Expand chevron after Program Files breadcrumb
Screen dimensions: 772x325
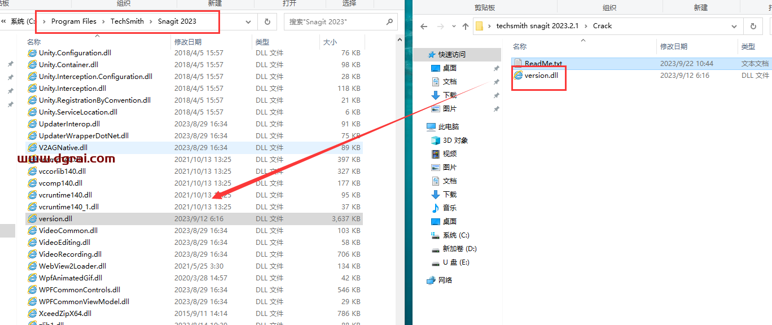[x=103, y=21]
